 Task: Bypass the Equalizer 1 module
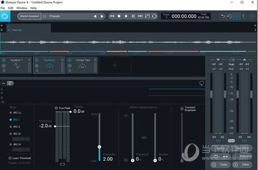coord(3,60)
